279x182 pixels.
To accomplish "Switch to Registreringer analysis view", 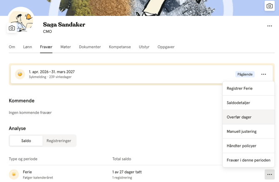I will pyautogui.click(x=59, y=141).
